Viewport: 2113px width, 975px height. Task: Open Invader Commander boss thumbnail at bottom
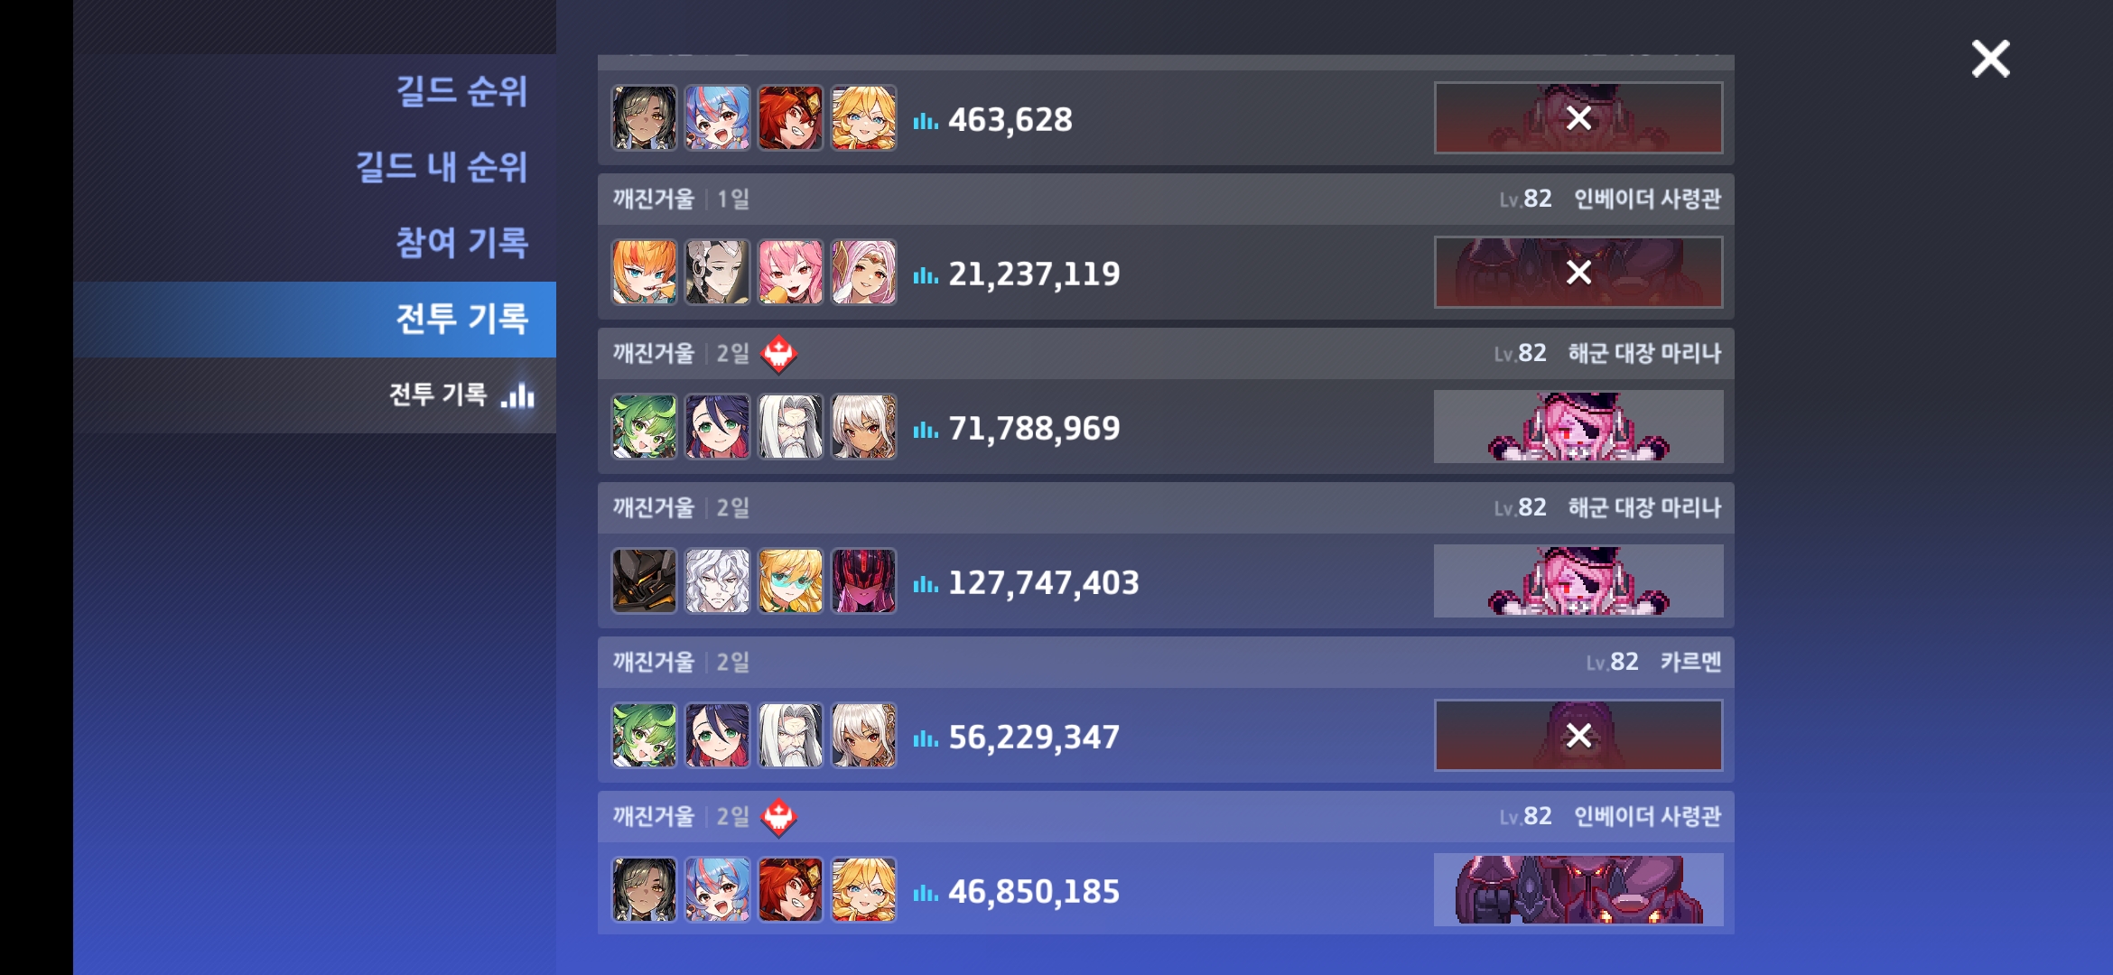pos(1578,890)
